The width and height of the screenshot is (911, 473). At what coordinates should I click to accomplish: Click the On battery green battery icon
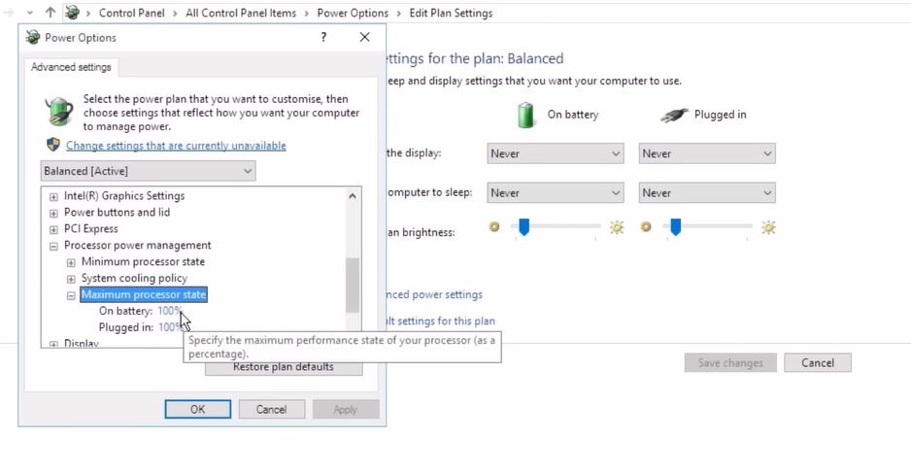pos(525,115)
